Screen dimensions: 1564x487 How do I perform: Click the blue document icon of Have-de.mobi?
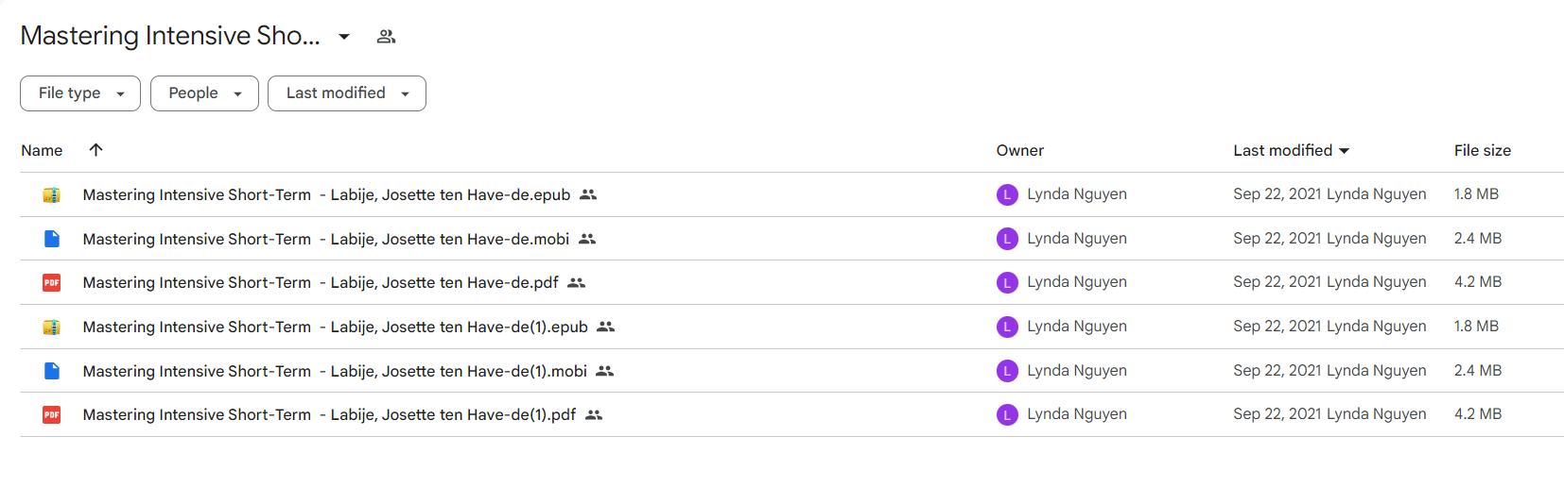pos(52,239)
